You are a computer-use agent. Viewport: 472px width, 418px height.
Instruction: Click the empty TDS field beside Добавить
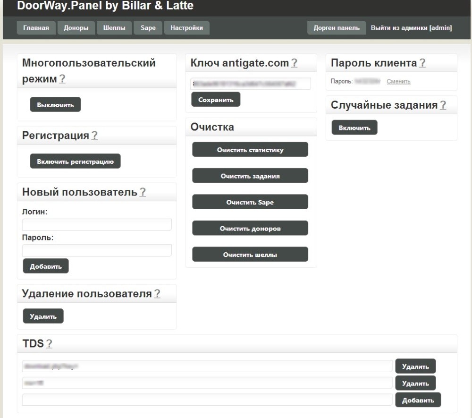pos(207,400)
